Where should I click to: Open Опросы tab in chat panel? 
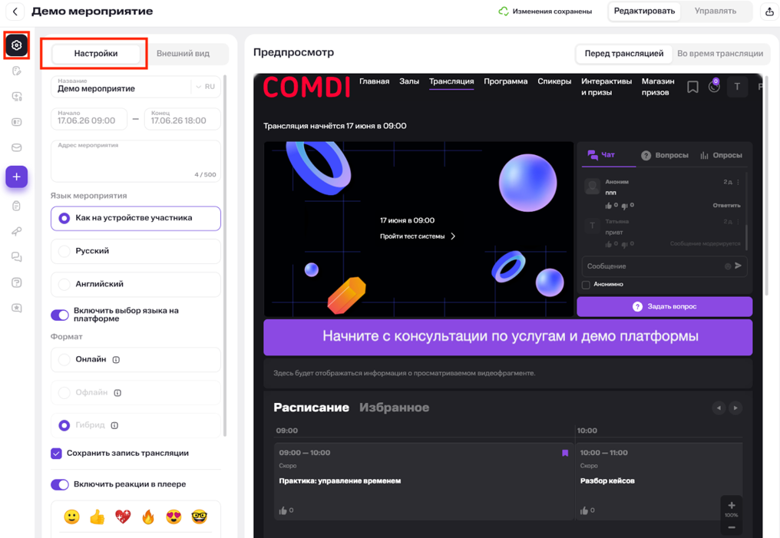(721, 155)
